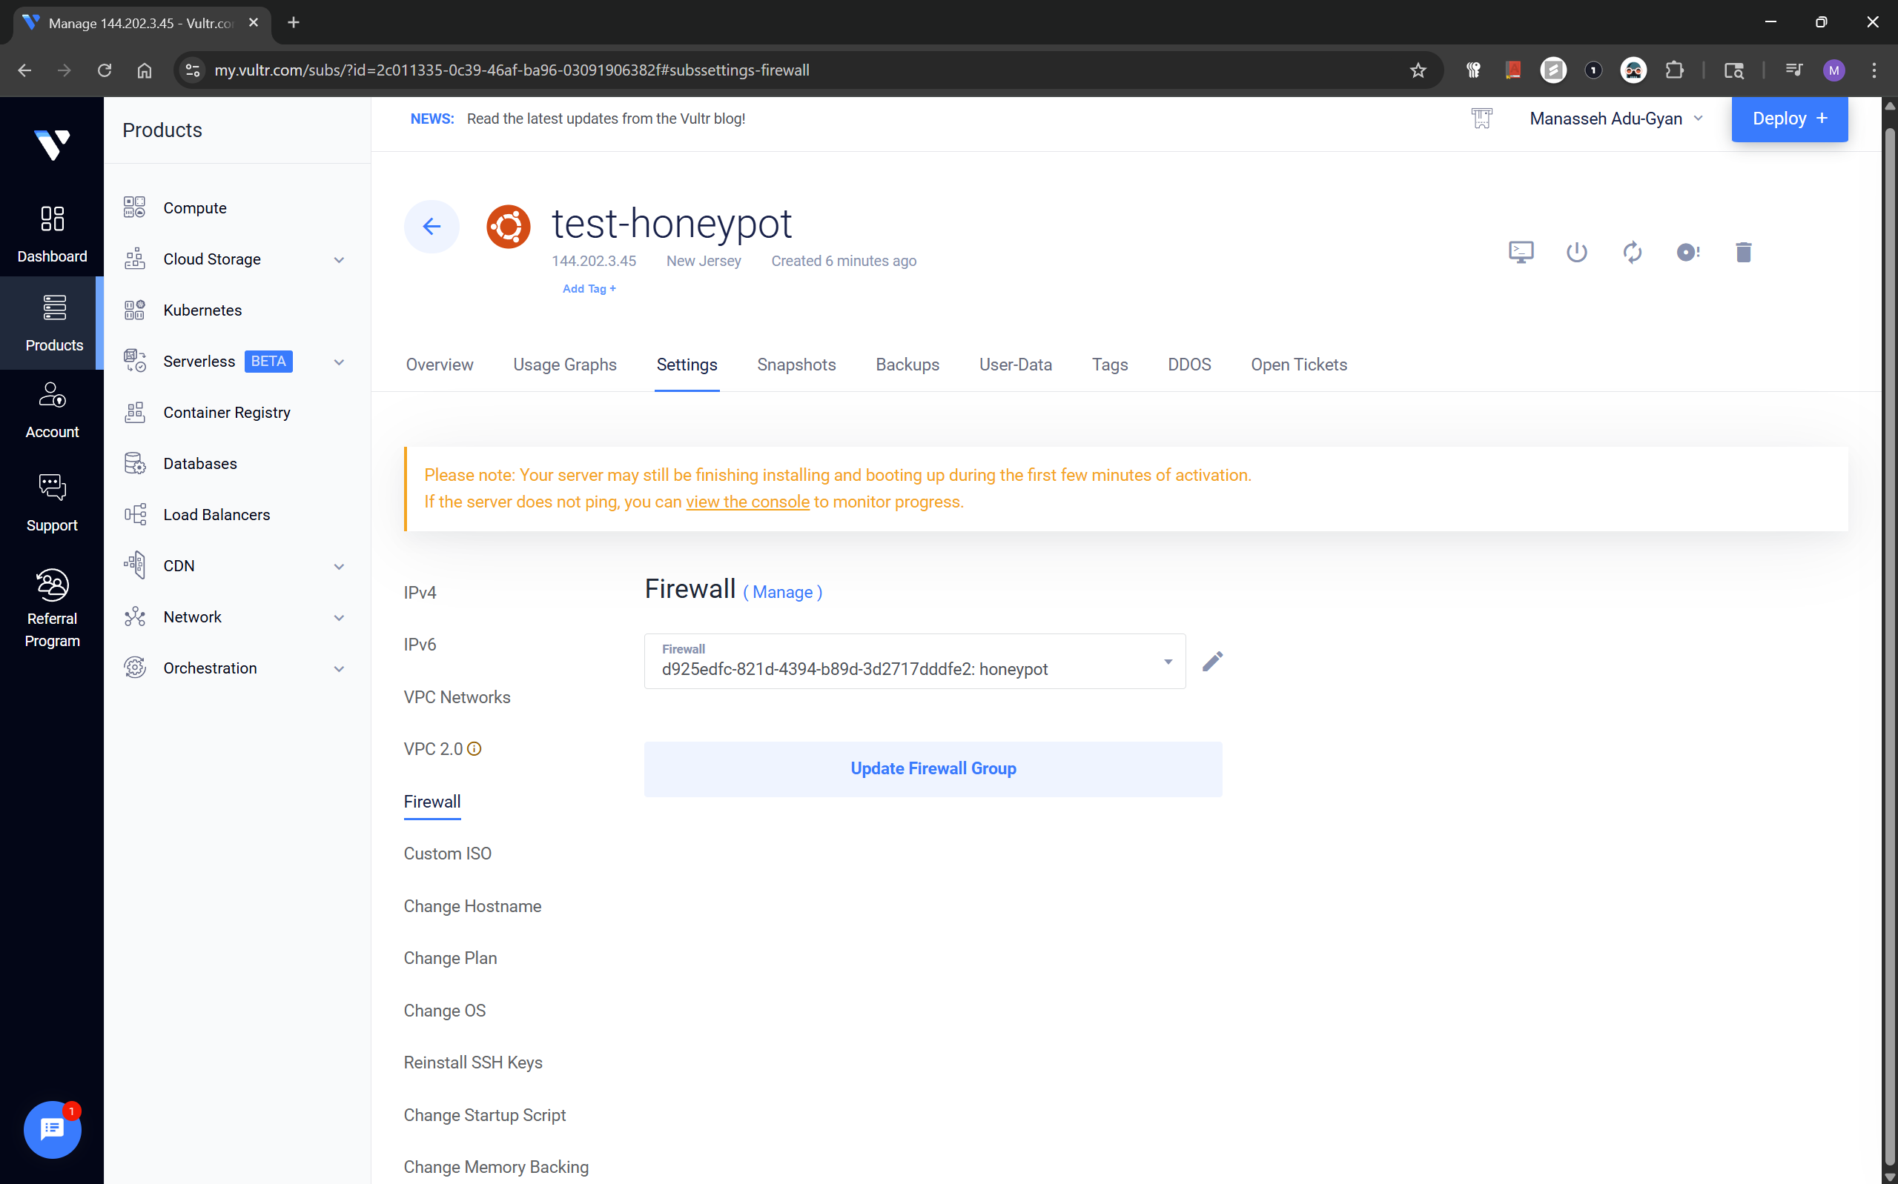Restart the server via the reload icon

(x=1632, y=252)
